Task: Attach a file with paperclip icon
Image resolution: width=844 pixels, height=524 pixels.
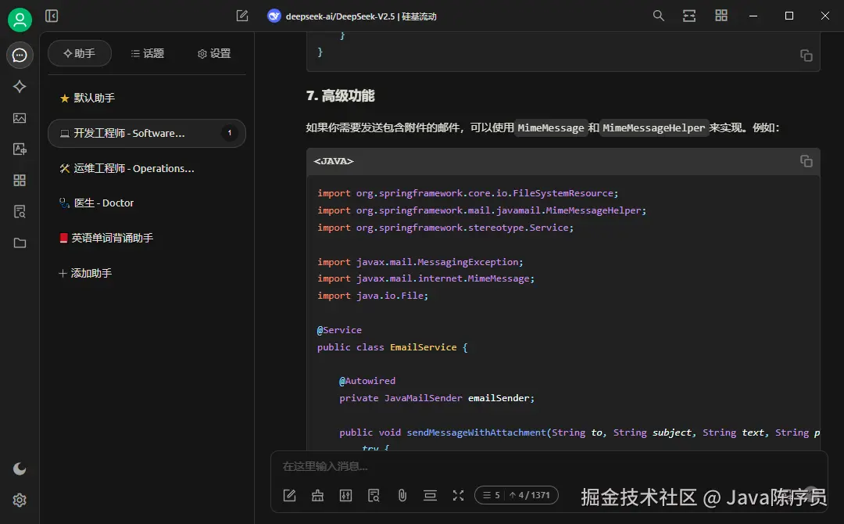Action: coord(402,496)
